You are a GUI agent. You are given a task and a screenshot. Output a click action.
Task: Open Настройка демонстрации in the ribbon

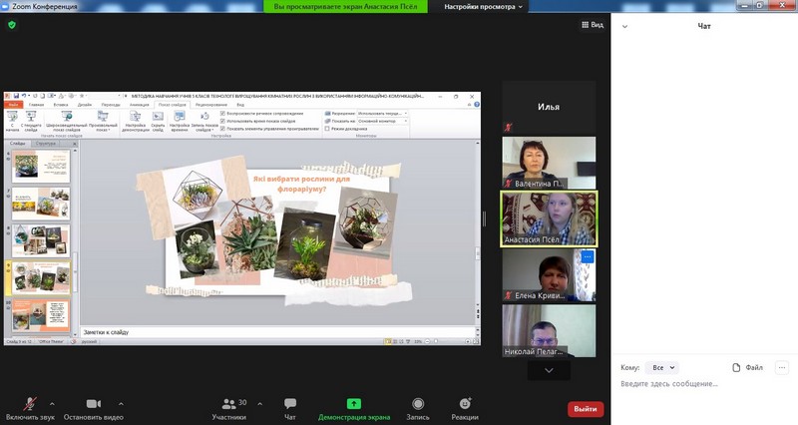(x=136, y=121)
